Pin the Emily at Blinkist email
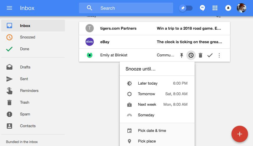The image size is (253, 146). 182,55
